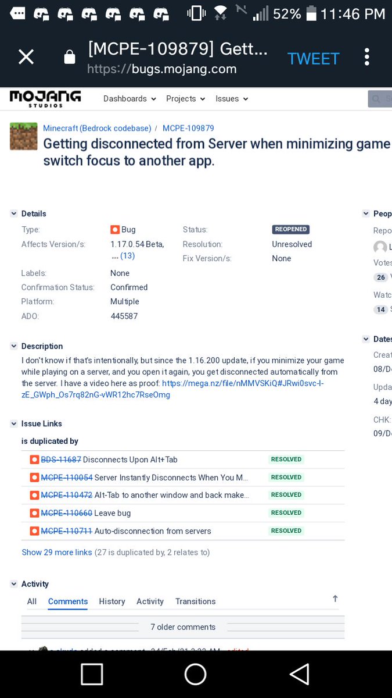Viewport: 392px width, 698px height.
Task: Click the Unresolved resolution value
Action: tap(292, 244)
